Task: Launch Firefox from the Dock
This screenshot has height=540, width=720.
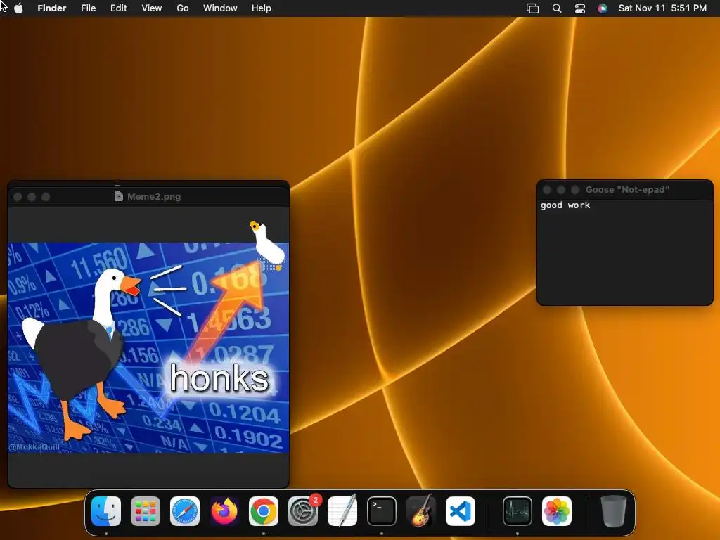Action: (x=224, y=511)
